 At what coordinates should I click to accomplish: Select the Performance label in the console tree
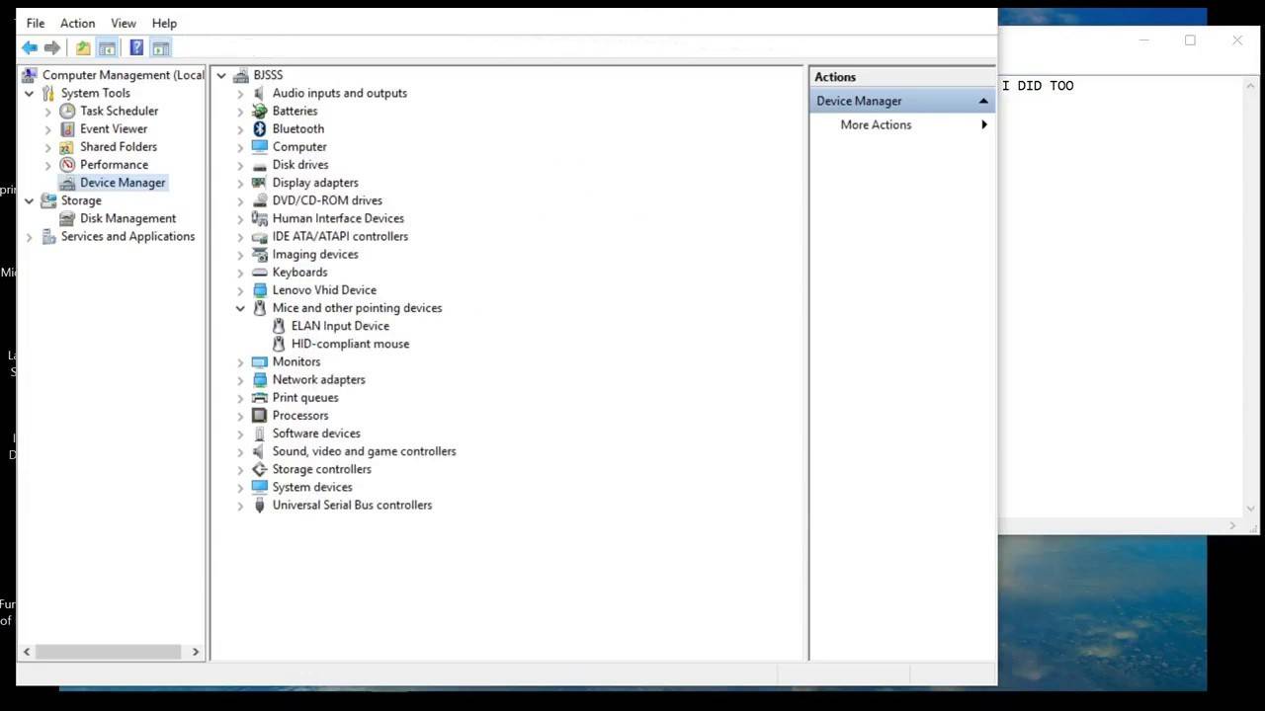point(114,165)
